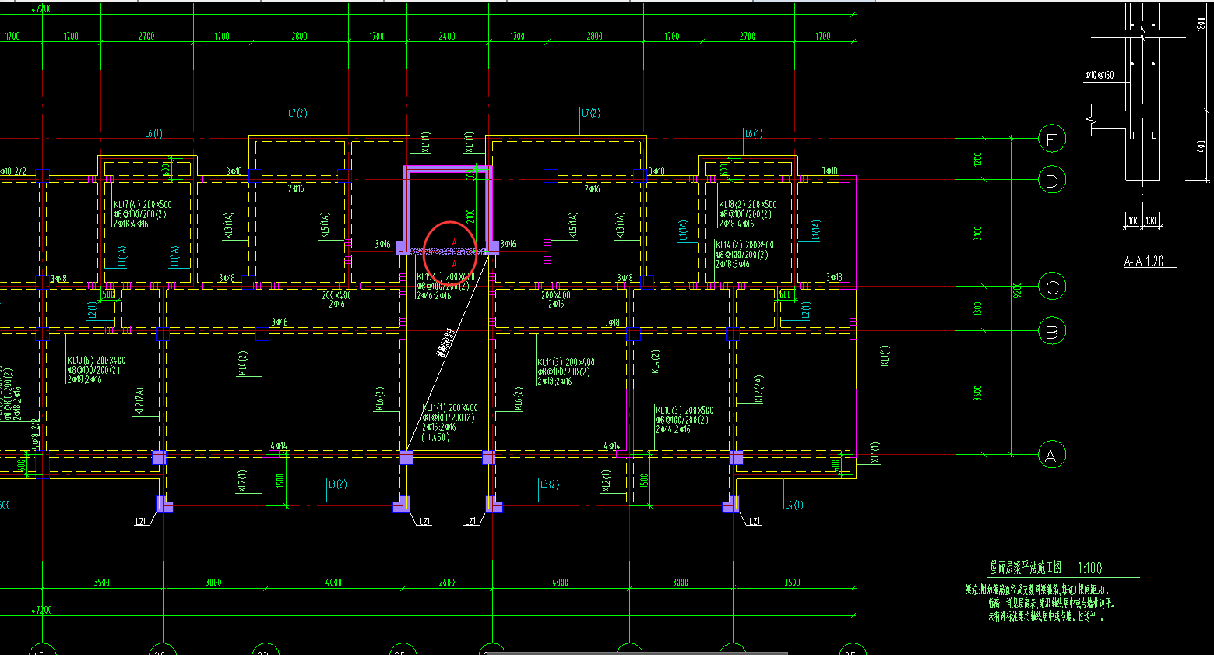This screenshot has height=655, width=1214.
Task: Select the 2600 dimension in bottom row
Action: (447, 583)
